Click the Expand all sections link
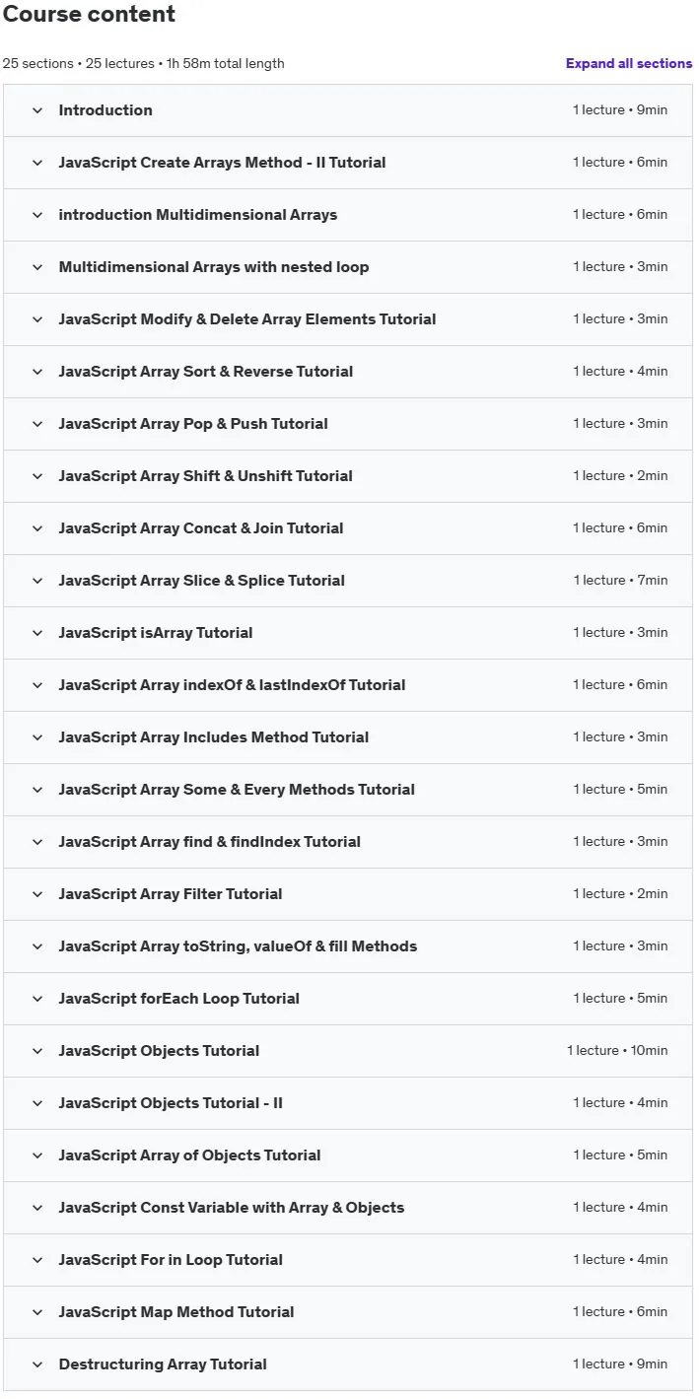The image size is (699, 1399). pos(629,63)
